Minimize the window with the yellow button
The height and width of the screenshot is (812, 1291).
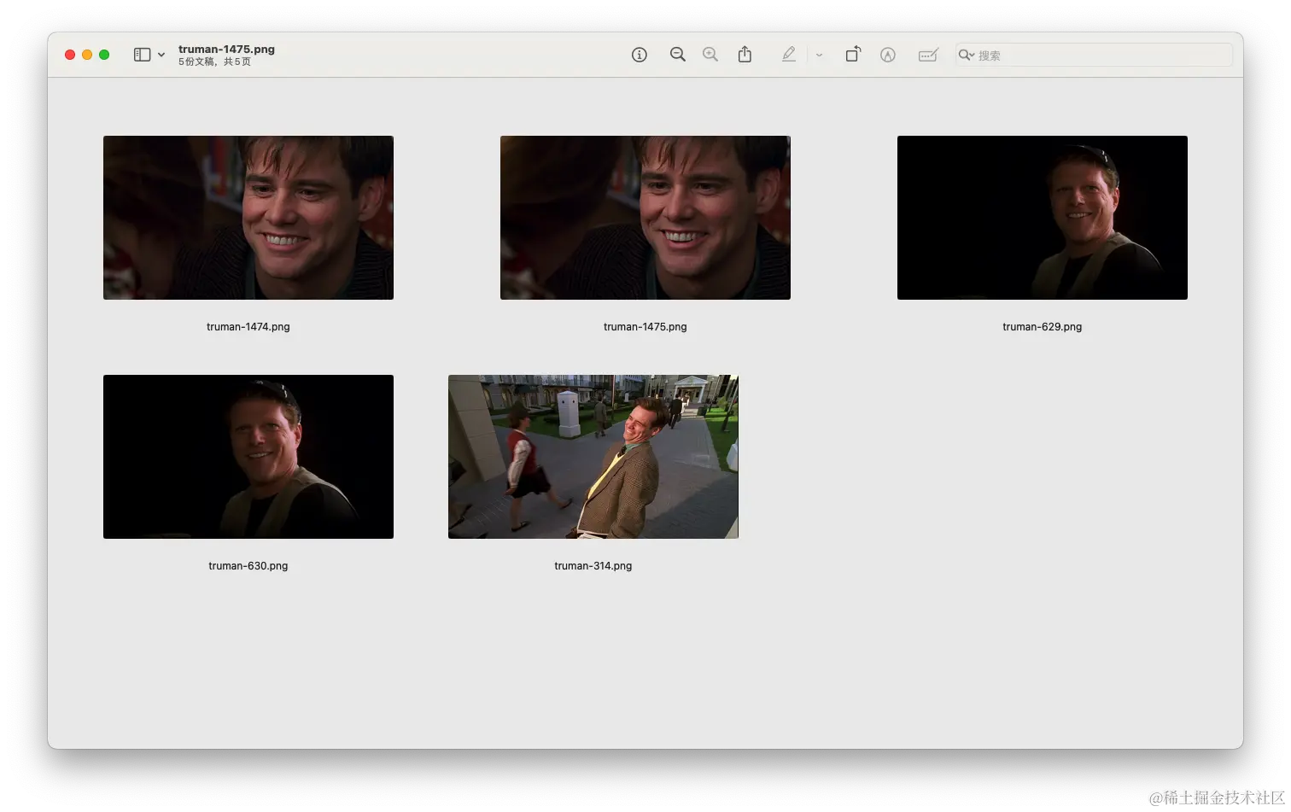click(87, 55)
